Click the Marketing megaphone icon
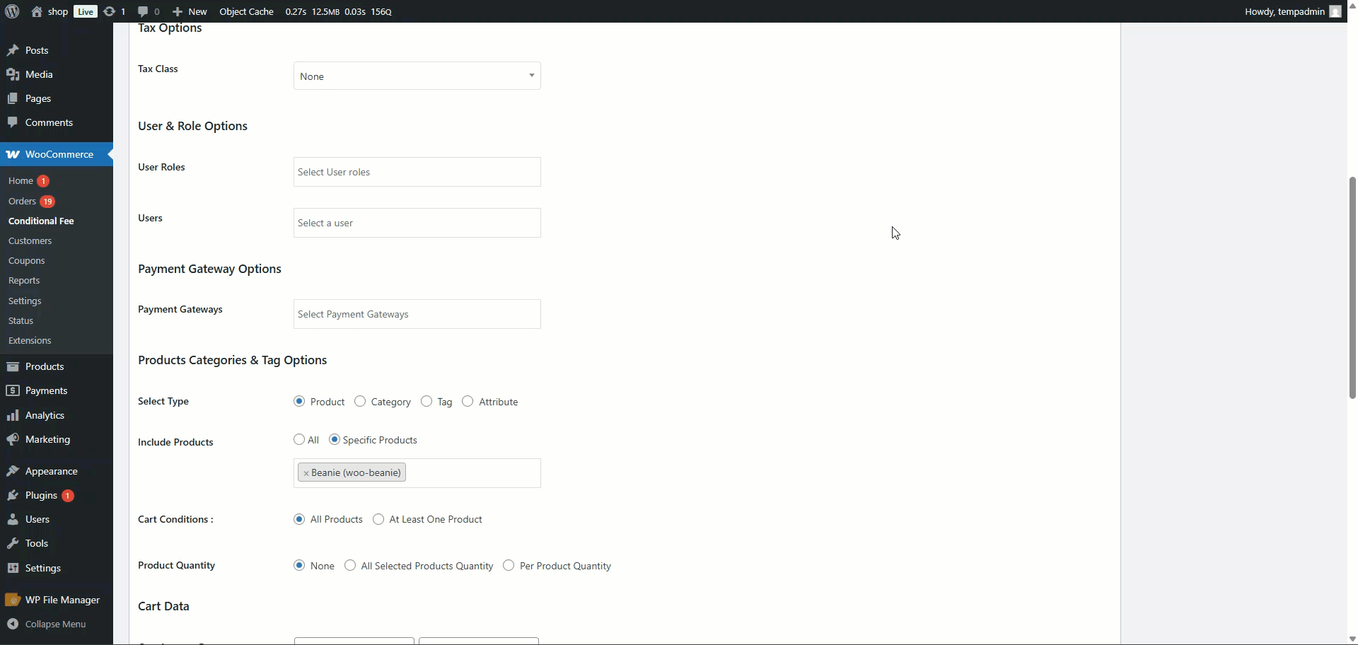This screenshot has width=1358, height=645. (x=13, y=439)
